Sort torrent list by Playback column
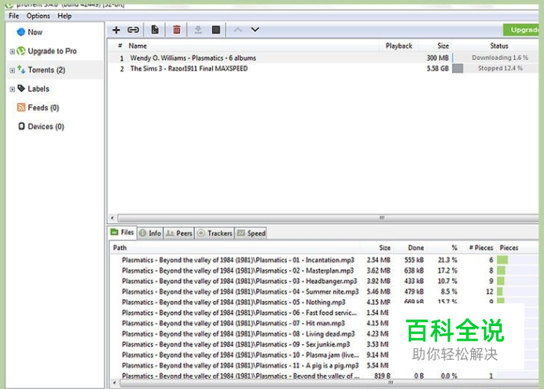Screen dimensions: 544x389 (x=399, y=46)
